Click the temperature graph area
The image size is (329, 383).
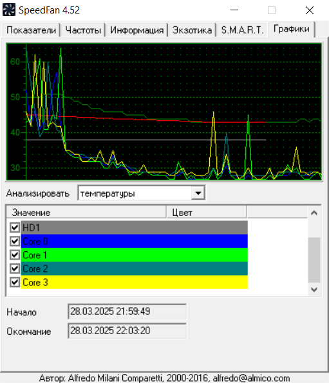[x=164, y=112]
